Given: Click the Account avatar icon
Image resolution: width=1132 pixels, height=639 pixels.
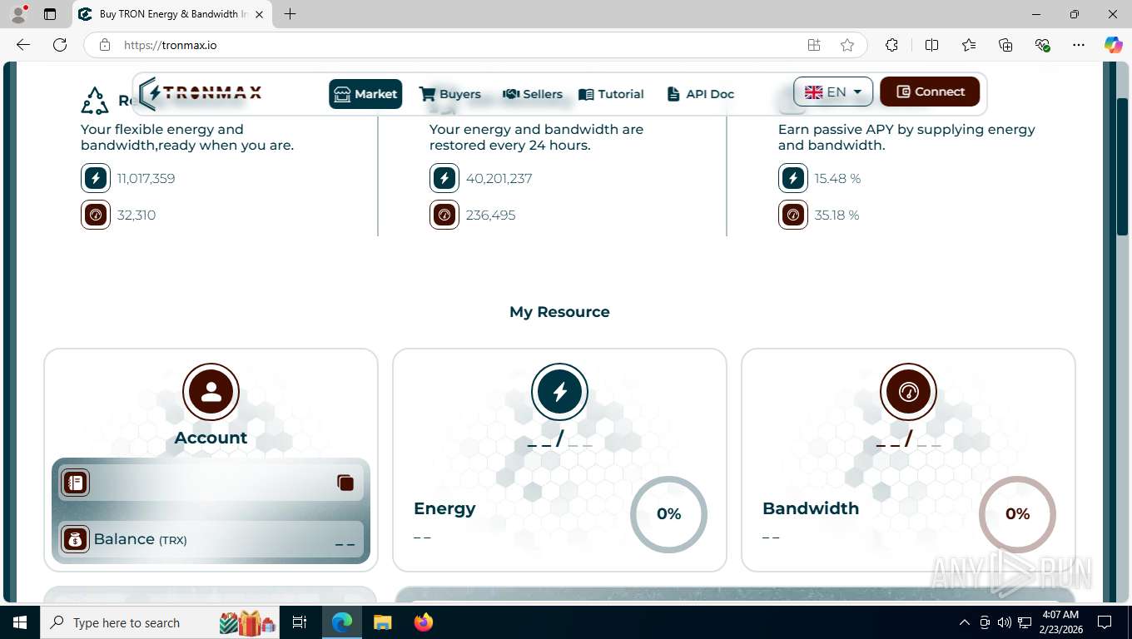Looking at the screenshot, I should [x=211, y=392].
